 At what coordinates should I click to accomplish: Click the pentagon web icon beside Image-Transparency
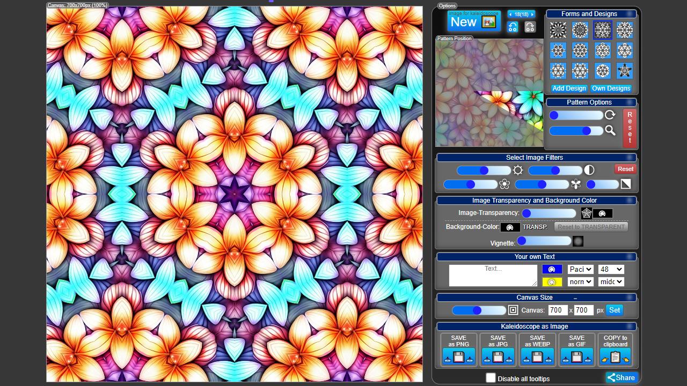tap(587, 213)
